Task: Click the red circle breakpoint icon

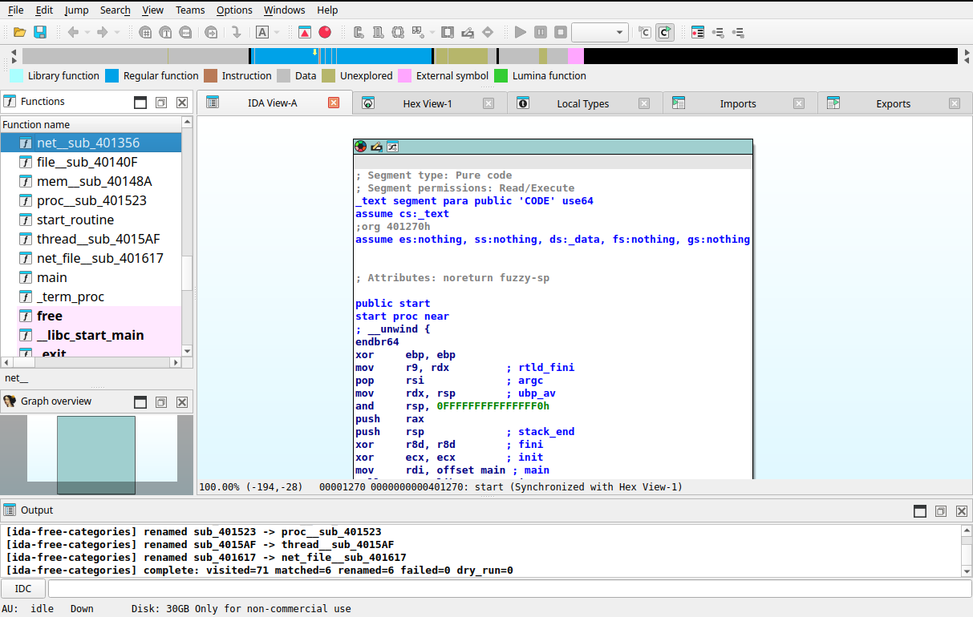Action: tap(324, 32)
